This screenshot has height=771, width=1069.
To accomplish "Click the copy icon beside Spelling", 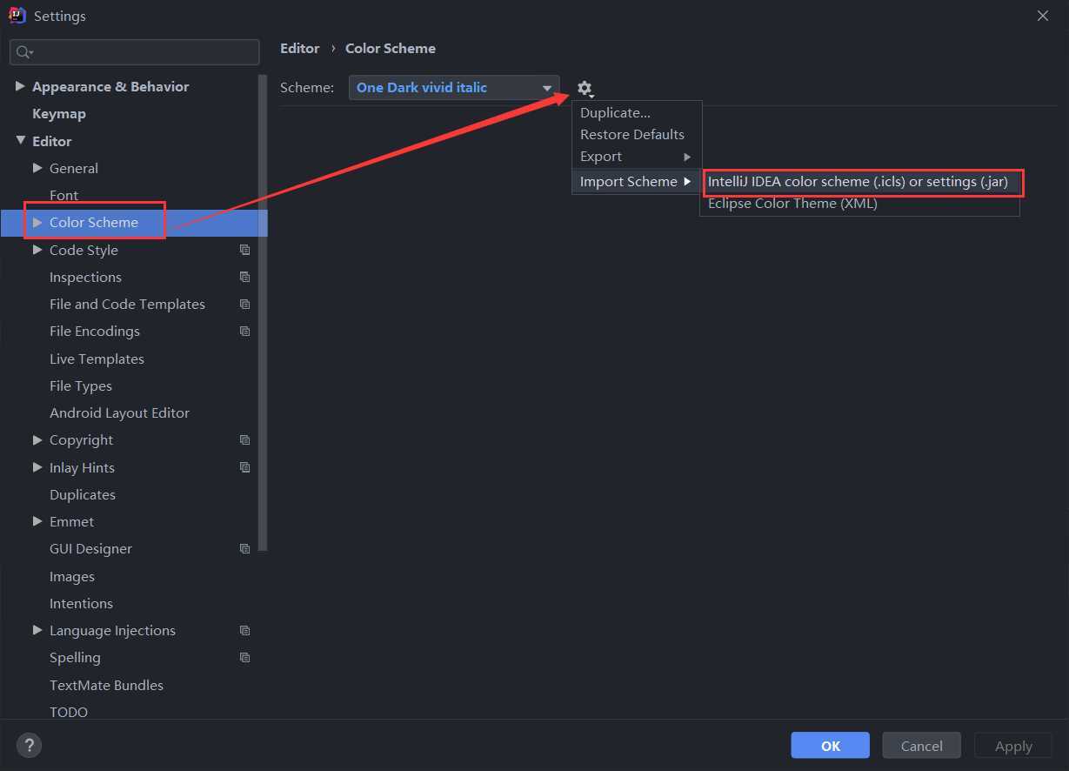I will click(x=244, y=657).
